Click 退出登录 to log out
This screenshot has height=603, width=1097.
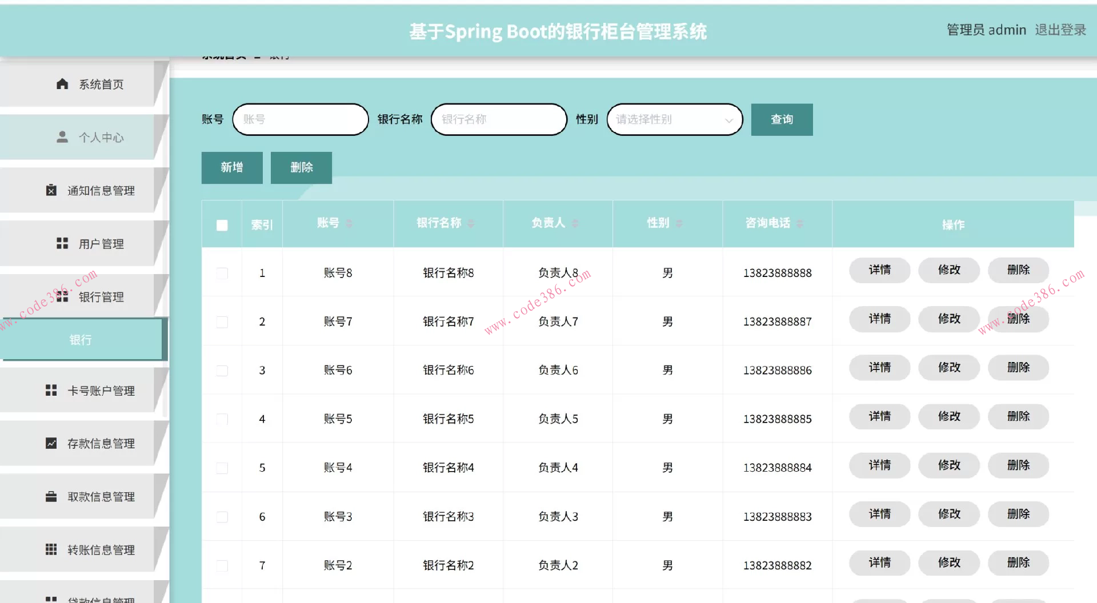click(x=1060, y=30)
